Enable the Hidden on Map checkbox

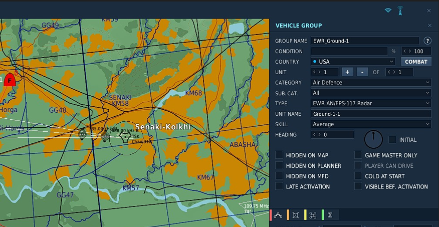click(279, 155)
